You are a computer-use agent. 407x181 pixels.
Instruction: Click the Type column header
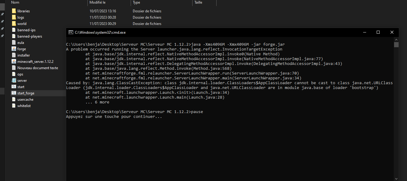[136, 2]
